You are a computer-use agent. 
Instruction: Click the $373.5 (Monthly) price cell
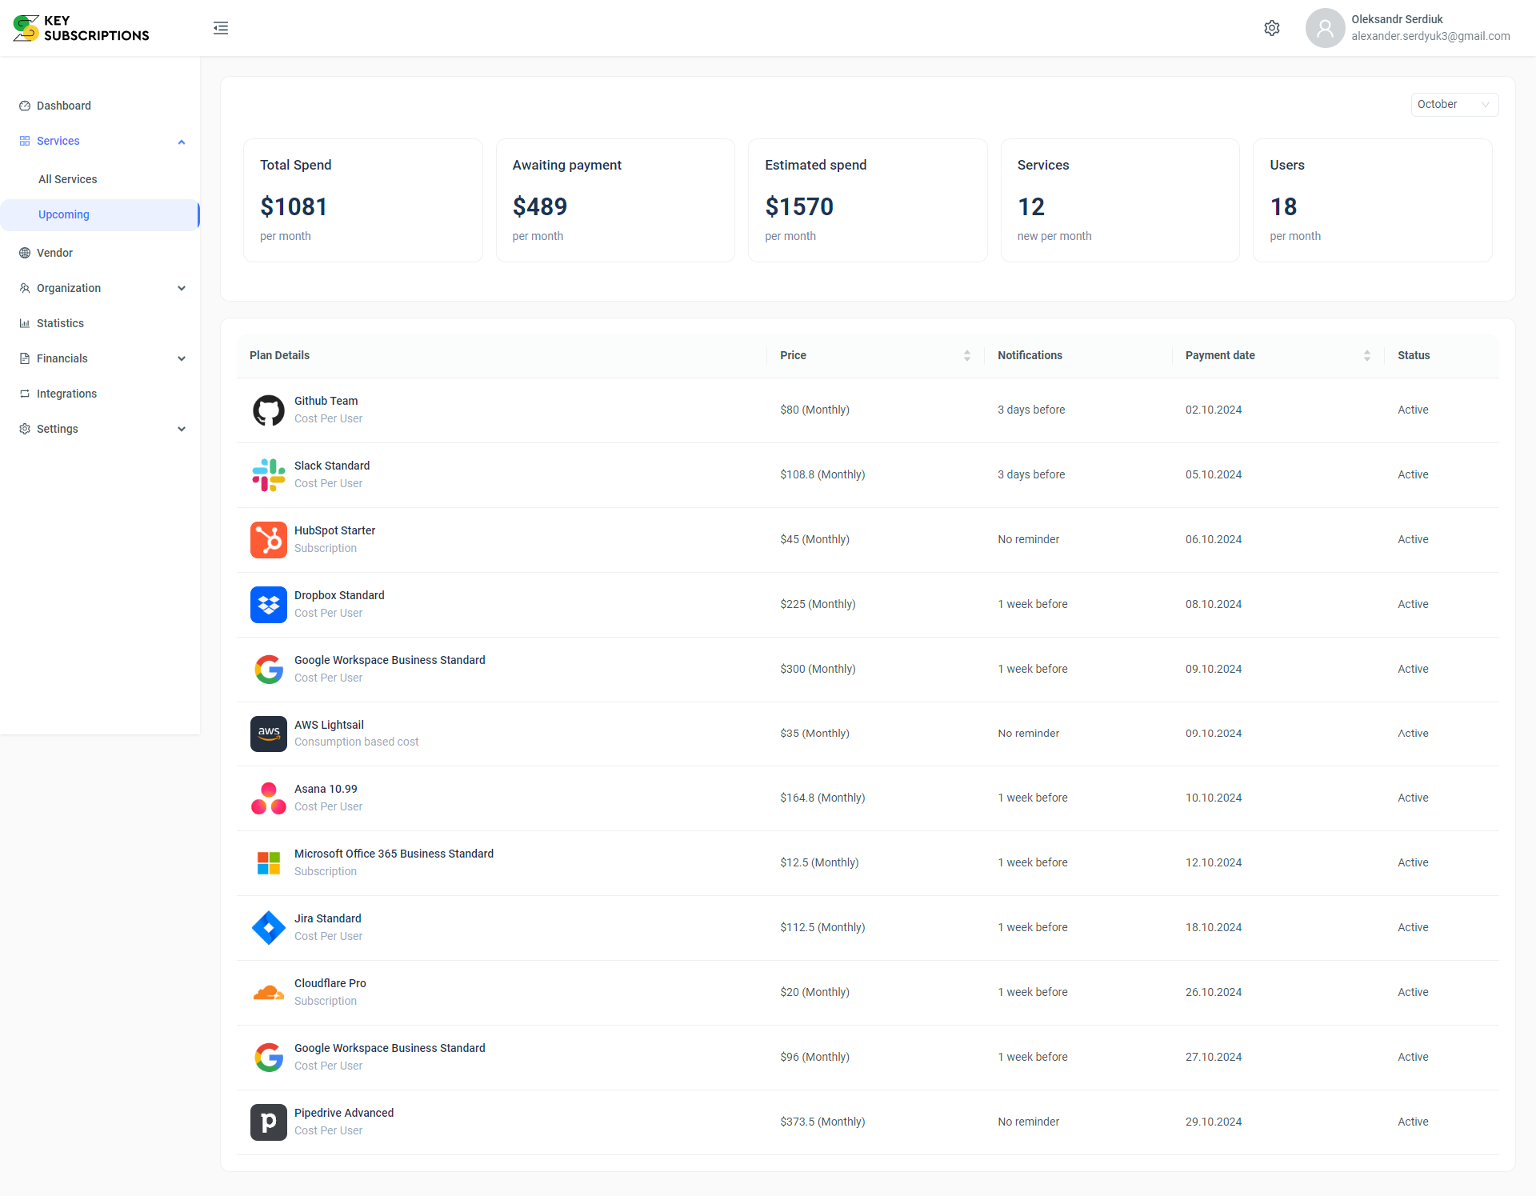(822, 1122)
